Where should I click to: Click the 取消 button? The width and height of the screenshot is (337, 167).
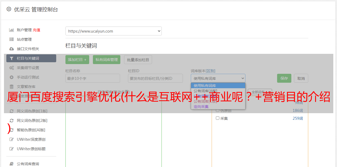click(301, 78)
